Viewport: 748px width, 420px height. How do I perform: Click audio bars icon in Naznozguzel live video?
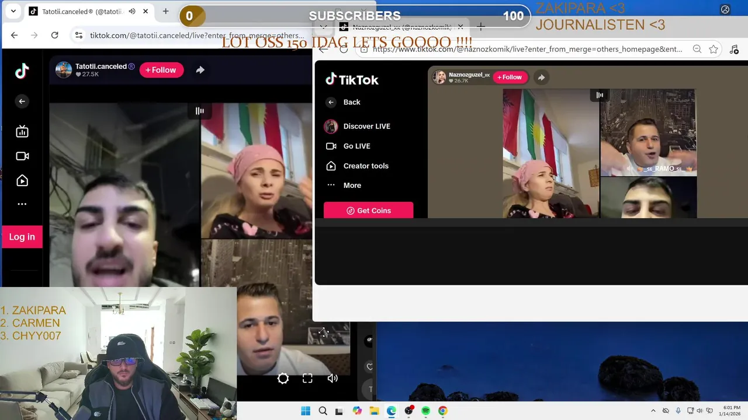pos(600,95)
